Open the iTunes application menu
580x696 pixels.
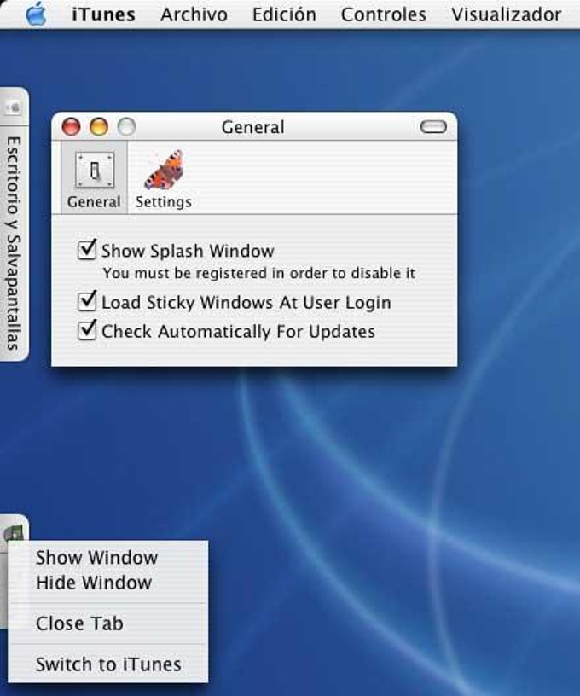(103, 14)
